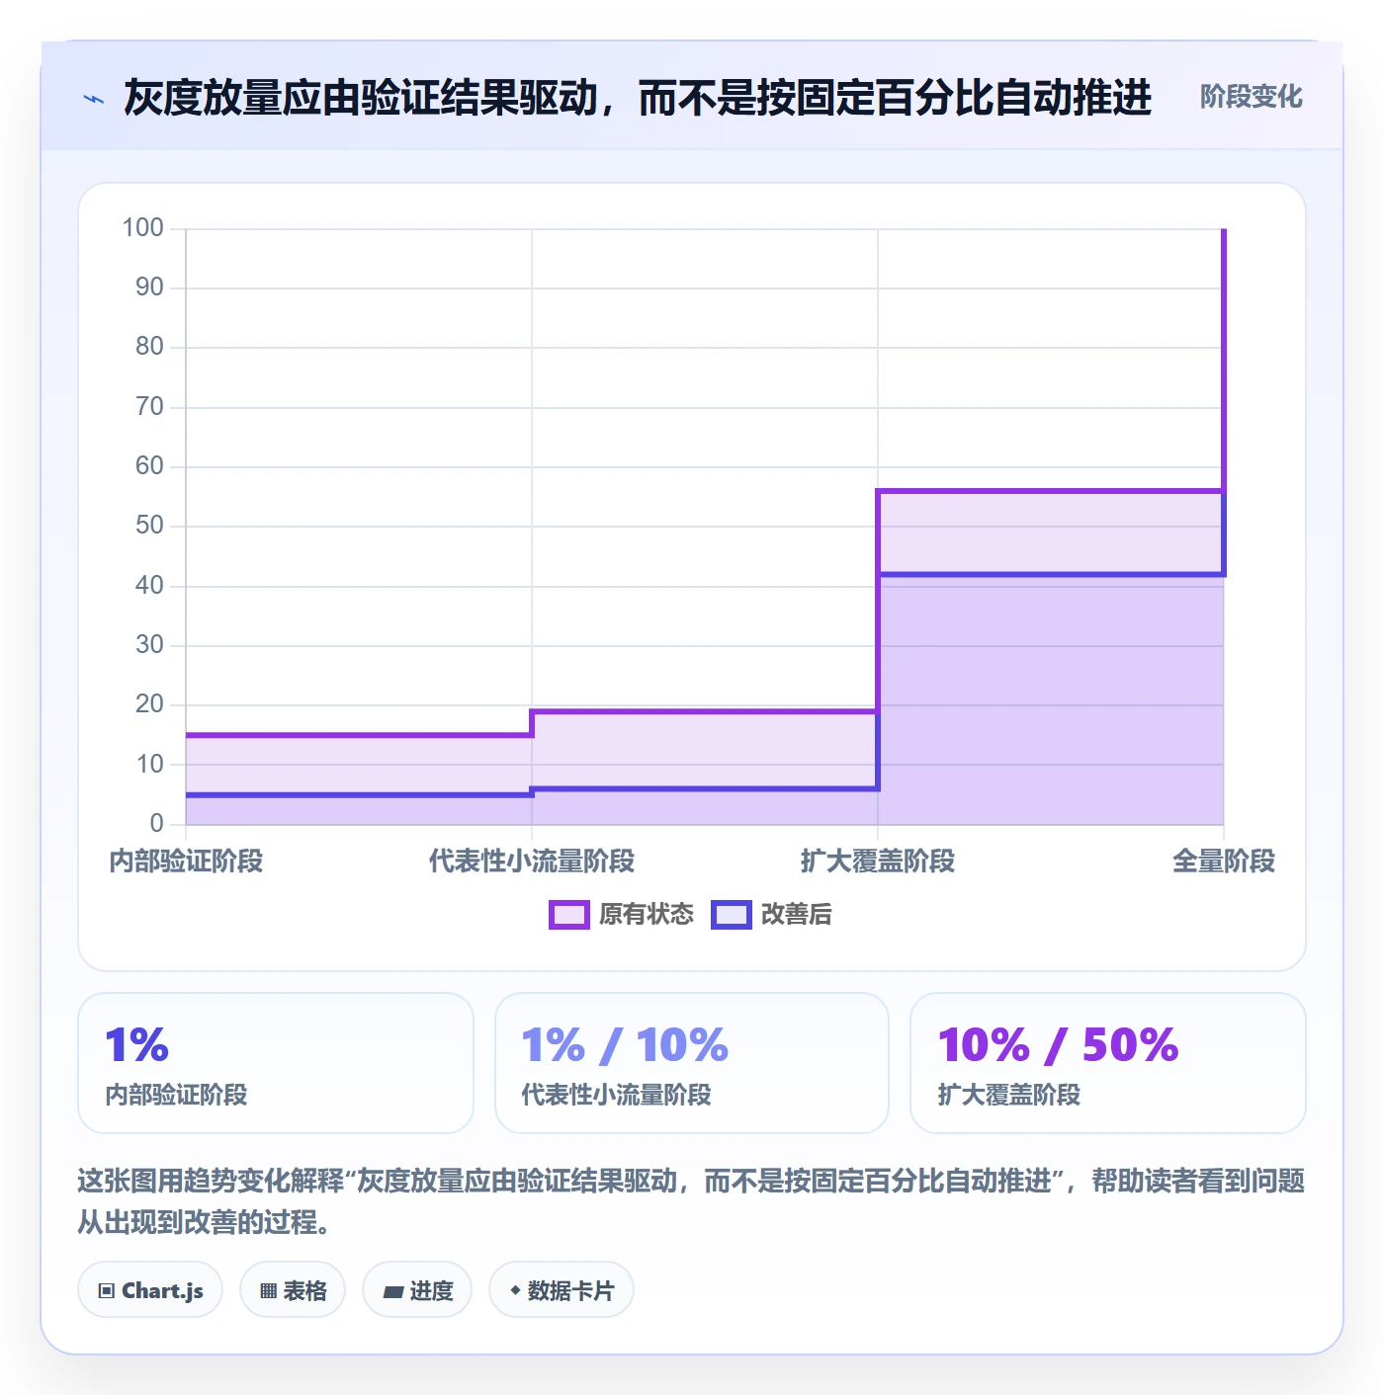Select the Chart.js tag
Image resolution: width=1384 pixels, height=1395 pixels.
(150, 1290)
